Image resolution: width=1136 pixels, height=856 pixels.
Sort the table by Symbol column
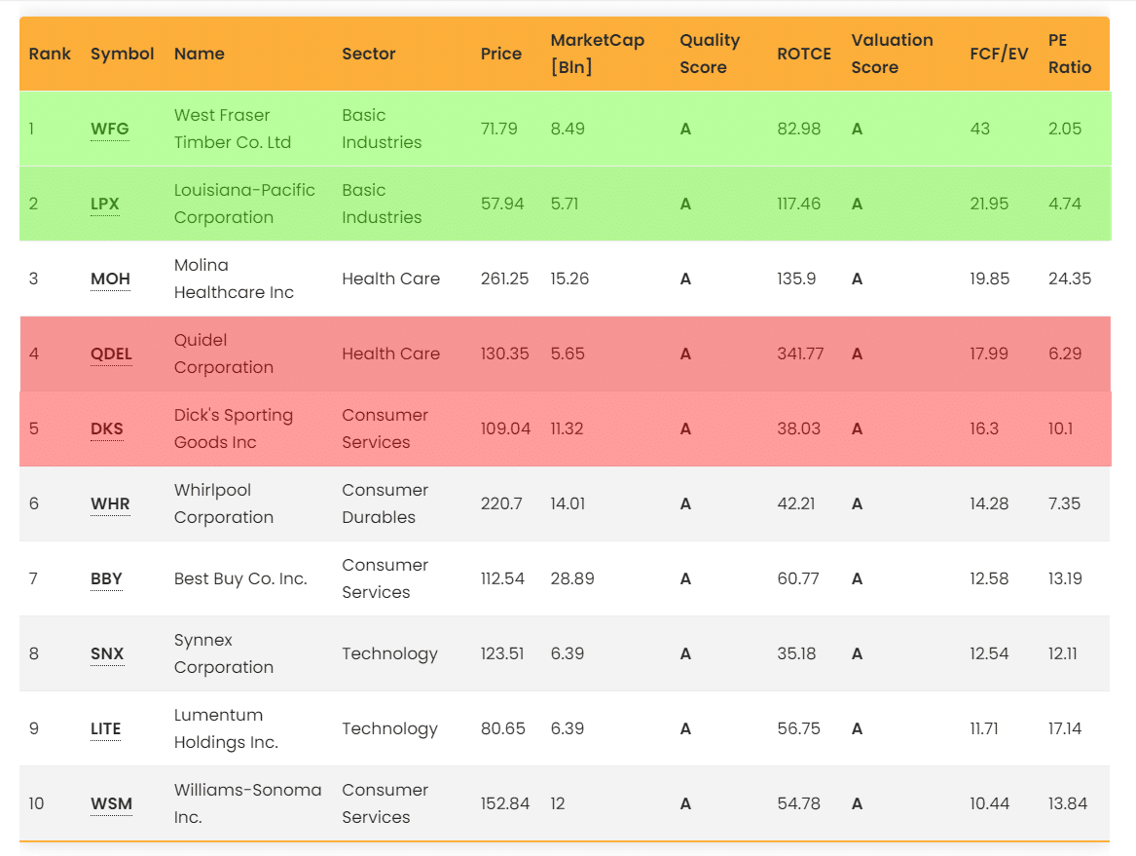(x=122, y=54)
